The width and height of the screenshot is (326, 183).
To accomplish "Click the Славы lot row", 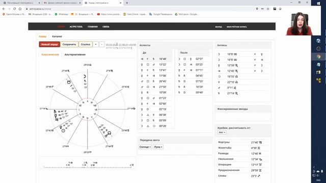I will [x=243, y=176].
